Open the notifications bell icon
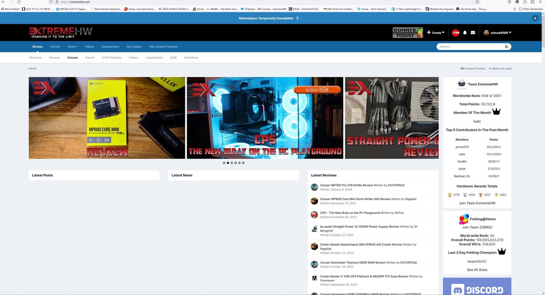This screenshot has height=295, width=545. [465, 32]
